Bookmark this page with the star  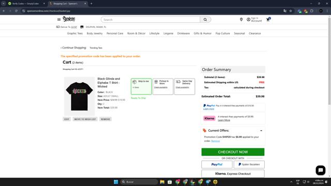tap(291, 11)
